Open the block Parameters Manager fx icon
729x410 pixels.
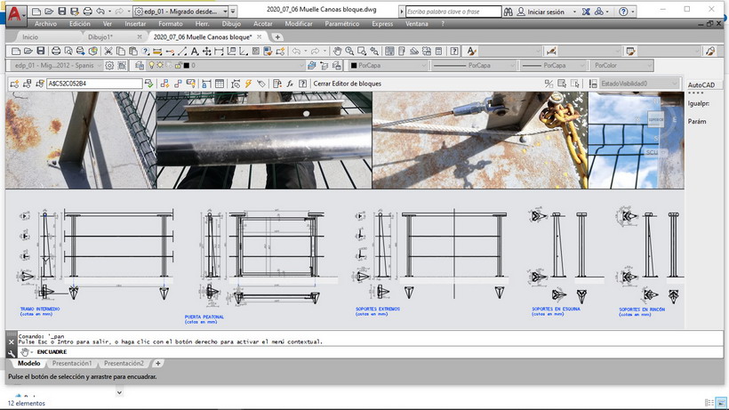coord(290,84)
